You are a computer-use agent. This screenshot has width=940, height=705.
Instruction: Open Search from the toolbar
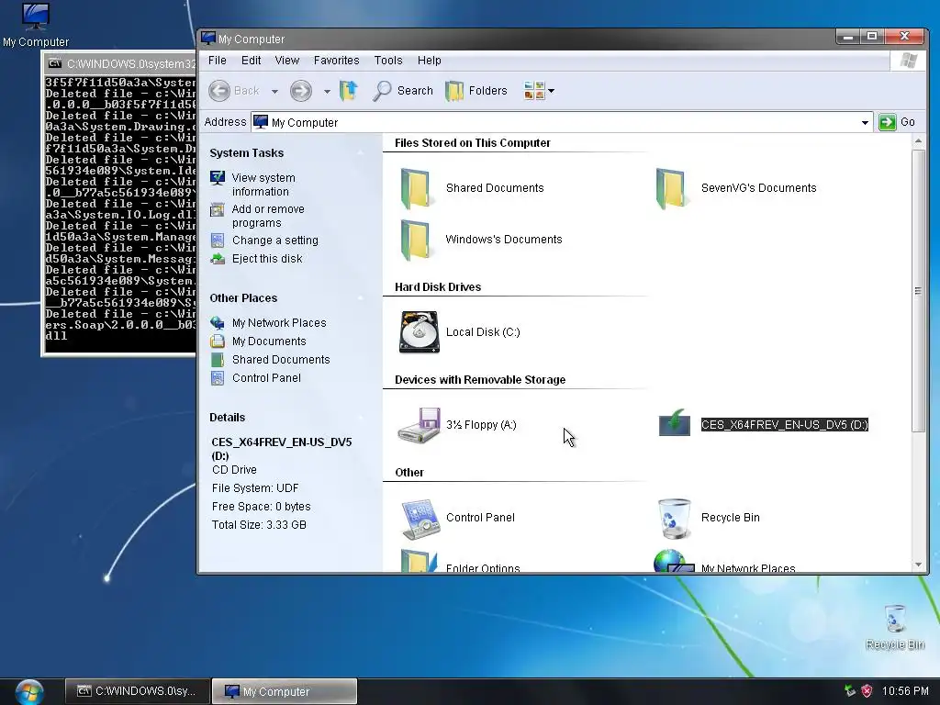pyautogui.click(x=402, y=91)
